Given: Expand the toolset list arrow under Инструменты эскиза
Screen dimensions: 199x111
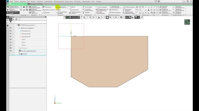Looking at the screenshot, I should coord(13,15).
